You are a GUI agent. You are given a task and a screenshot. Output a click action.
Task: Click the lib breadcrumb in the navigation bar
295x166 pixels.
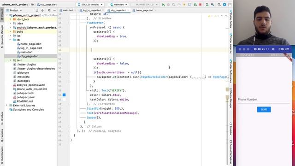click(32, 4)
